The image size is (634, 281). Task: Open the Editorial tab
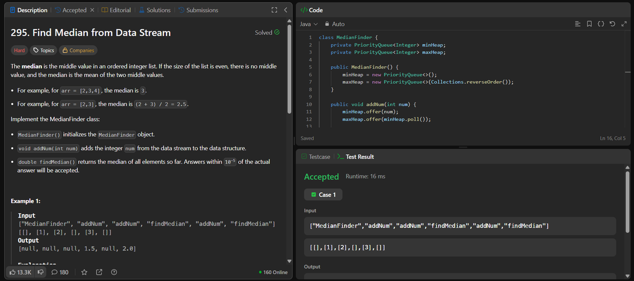tap(116, 10)
